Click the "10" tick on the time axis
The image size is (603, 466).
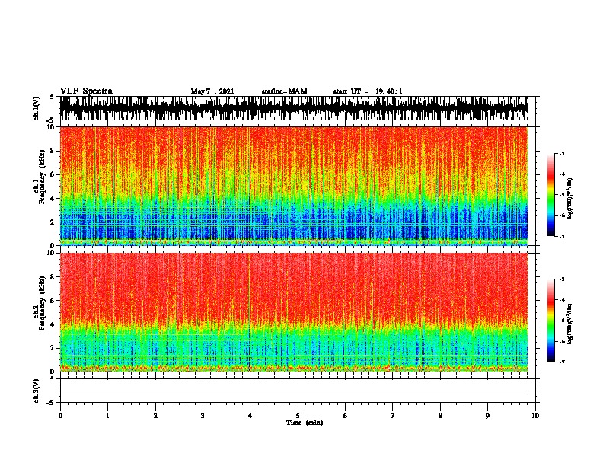click(535, 416)
